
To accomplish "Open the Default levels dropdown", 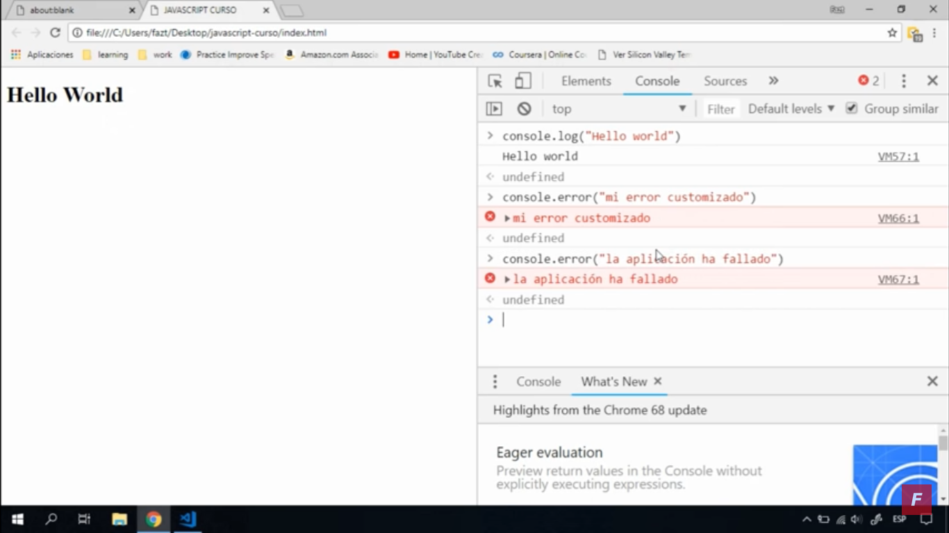I will pos(791,109).
